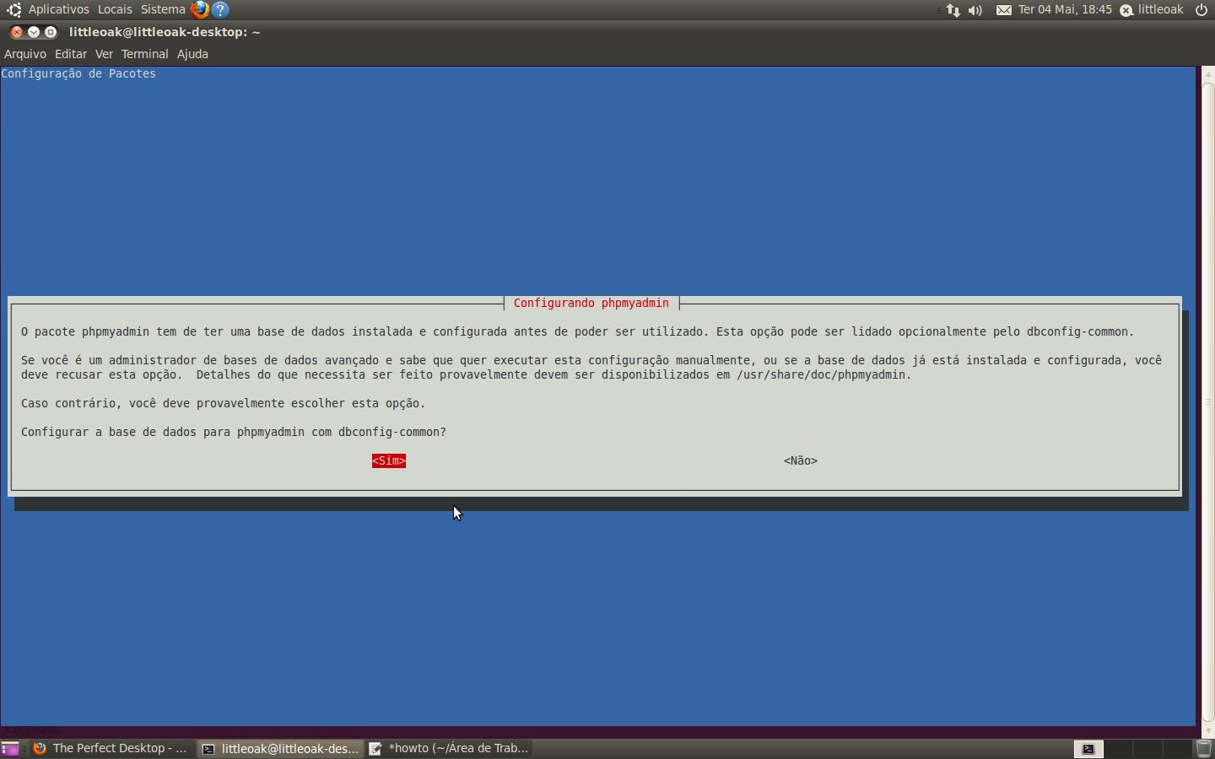Click the terminal scrollbar down arrow

point(1208,730)
